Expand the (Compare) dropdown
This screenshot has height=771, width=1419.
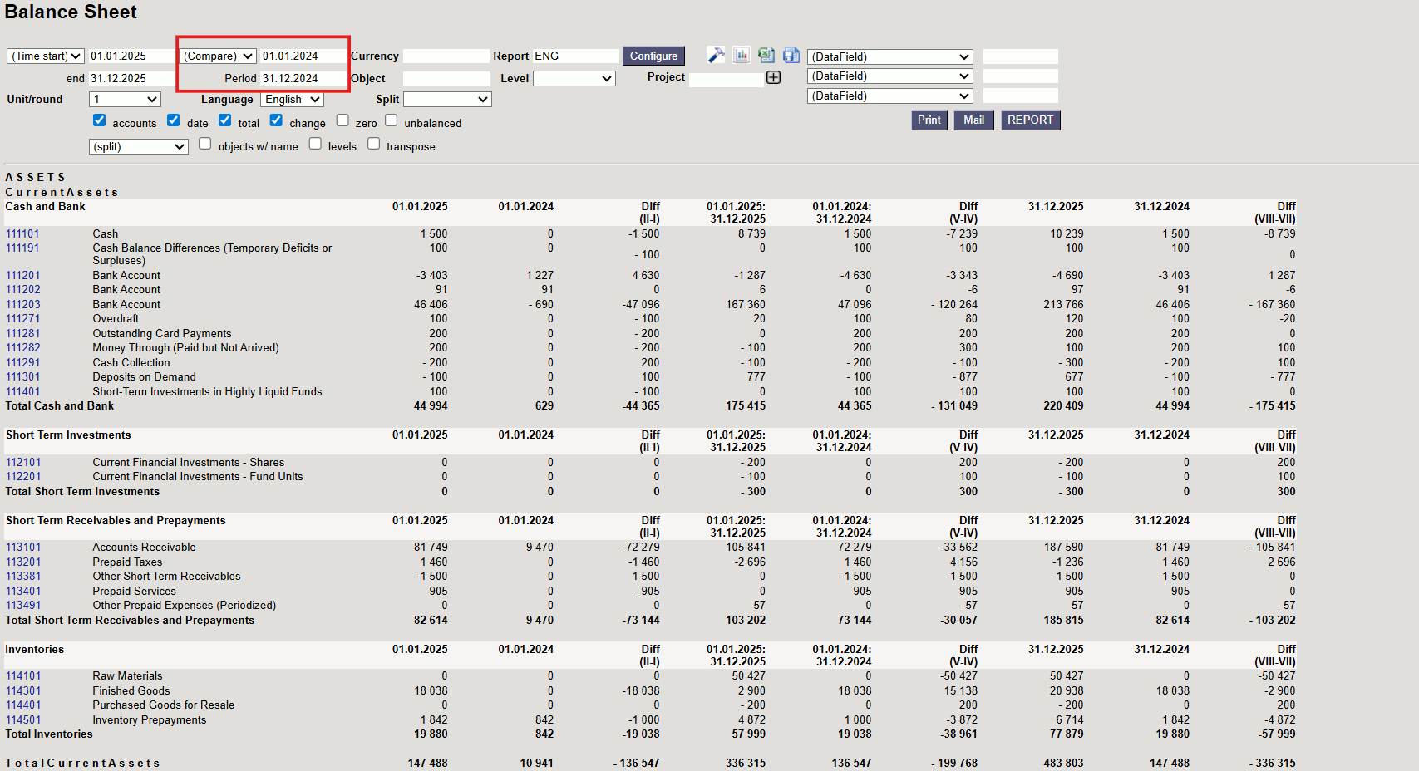click(x=218, y=56)
